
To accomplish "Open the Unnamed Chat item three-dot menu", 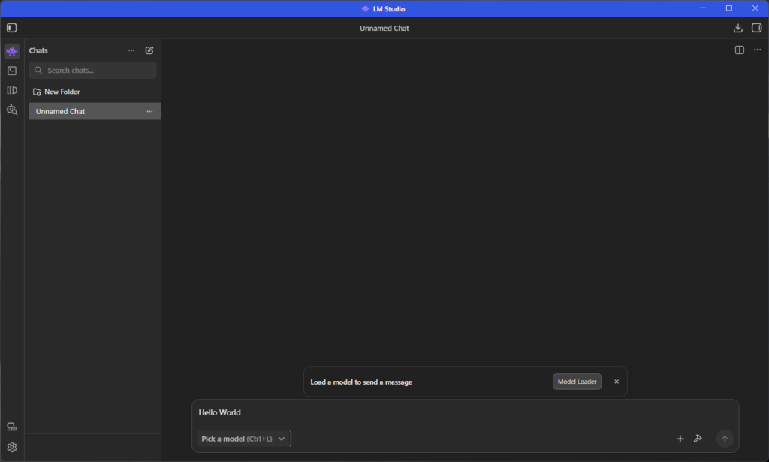I will click(149, 111).
